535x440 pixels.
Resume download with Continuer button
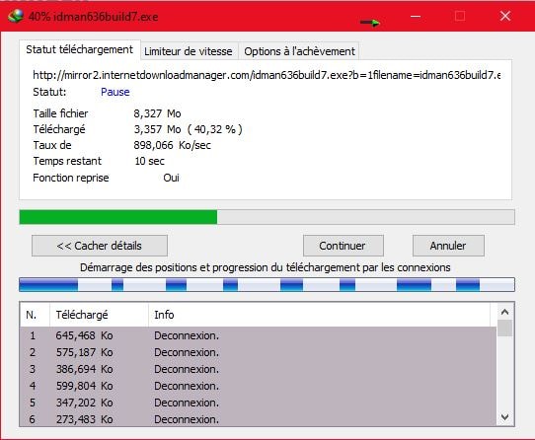pos(343,246)
